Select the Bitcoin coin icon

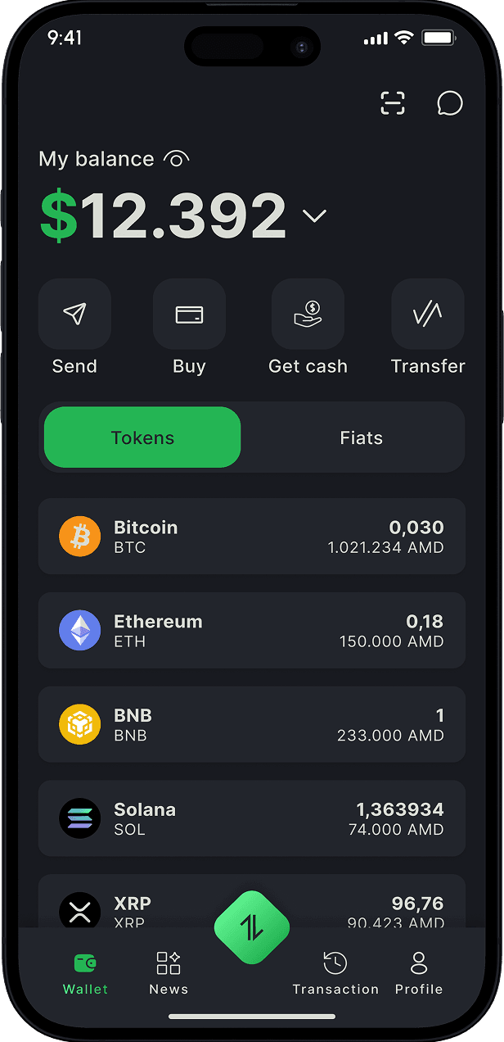[x=79, y=537]
